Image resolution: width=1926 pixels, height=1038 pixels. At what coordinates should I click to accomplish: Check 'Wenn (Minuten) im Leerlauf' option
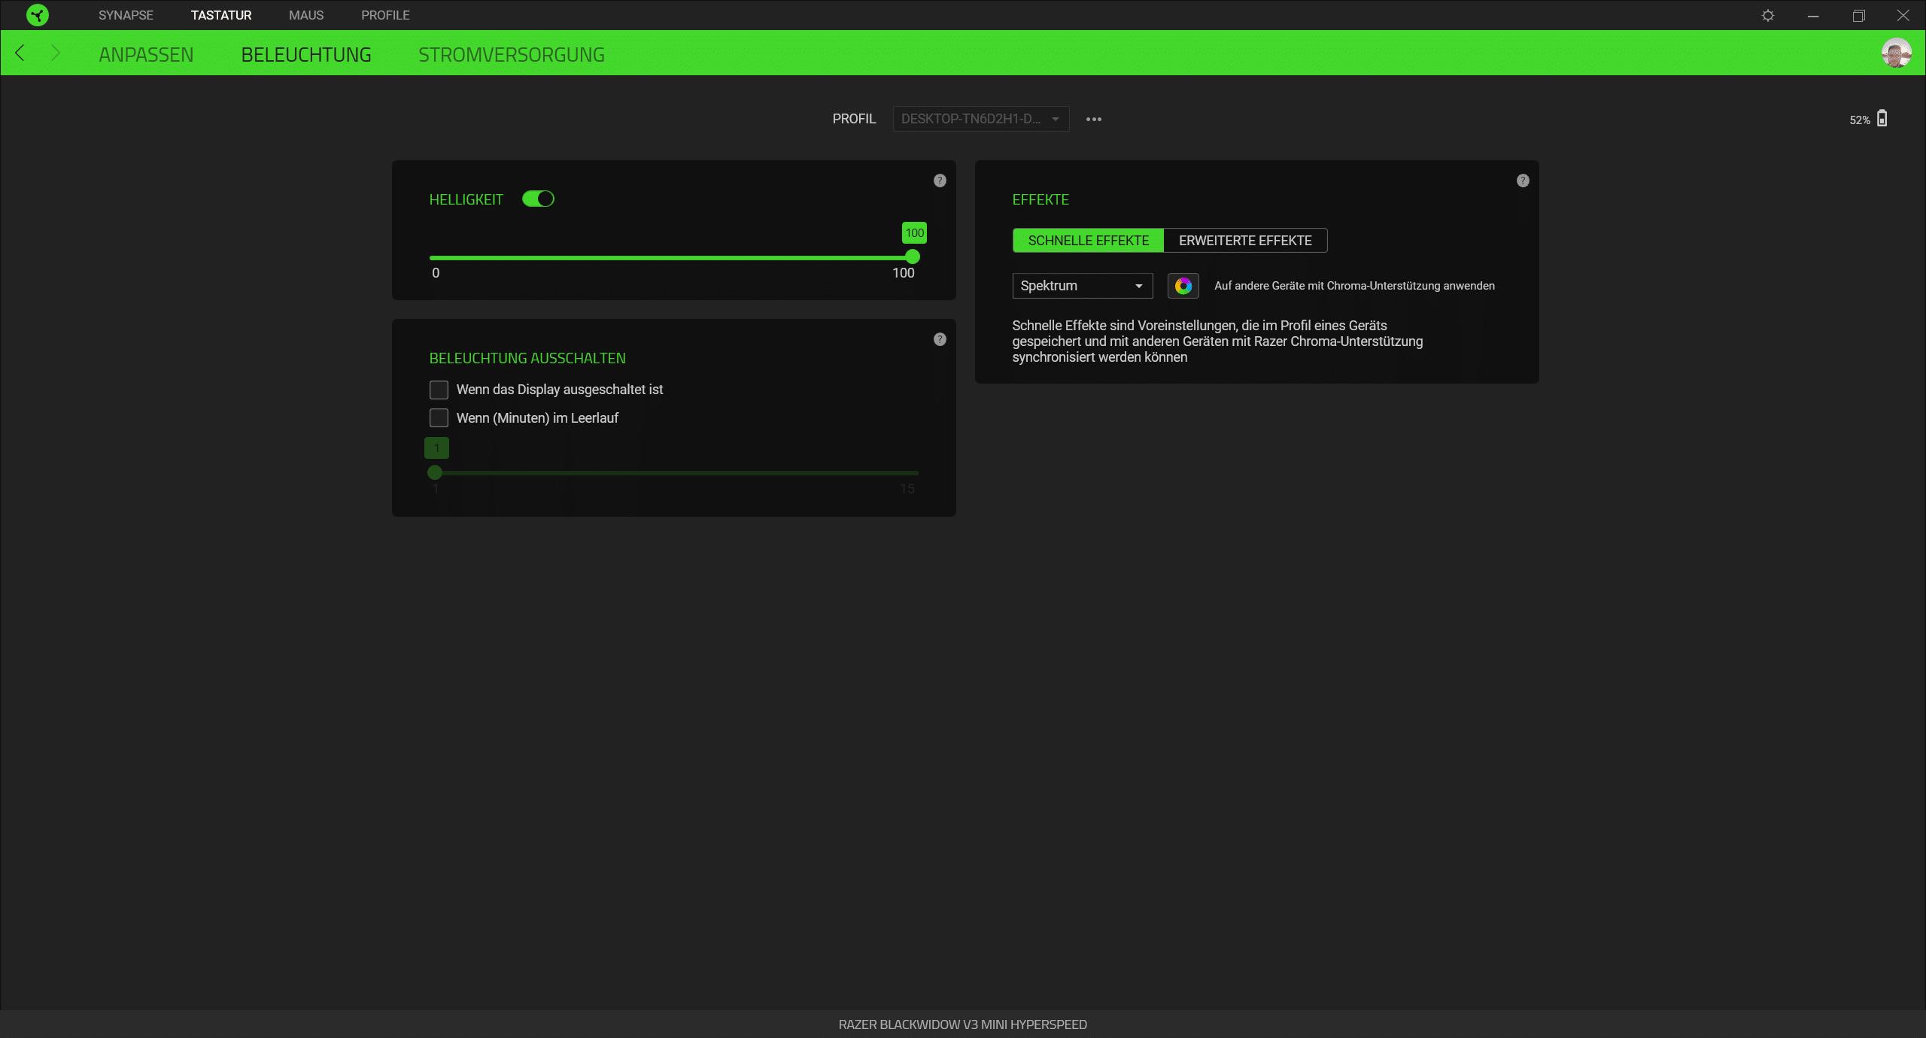point(439,418)
